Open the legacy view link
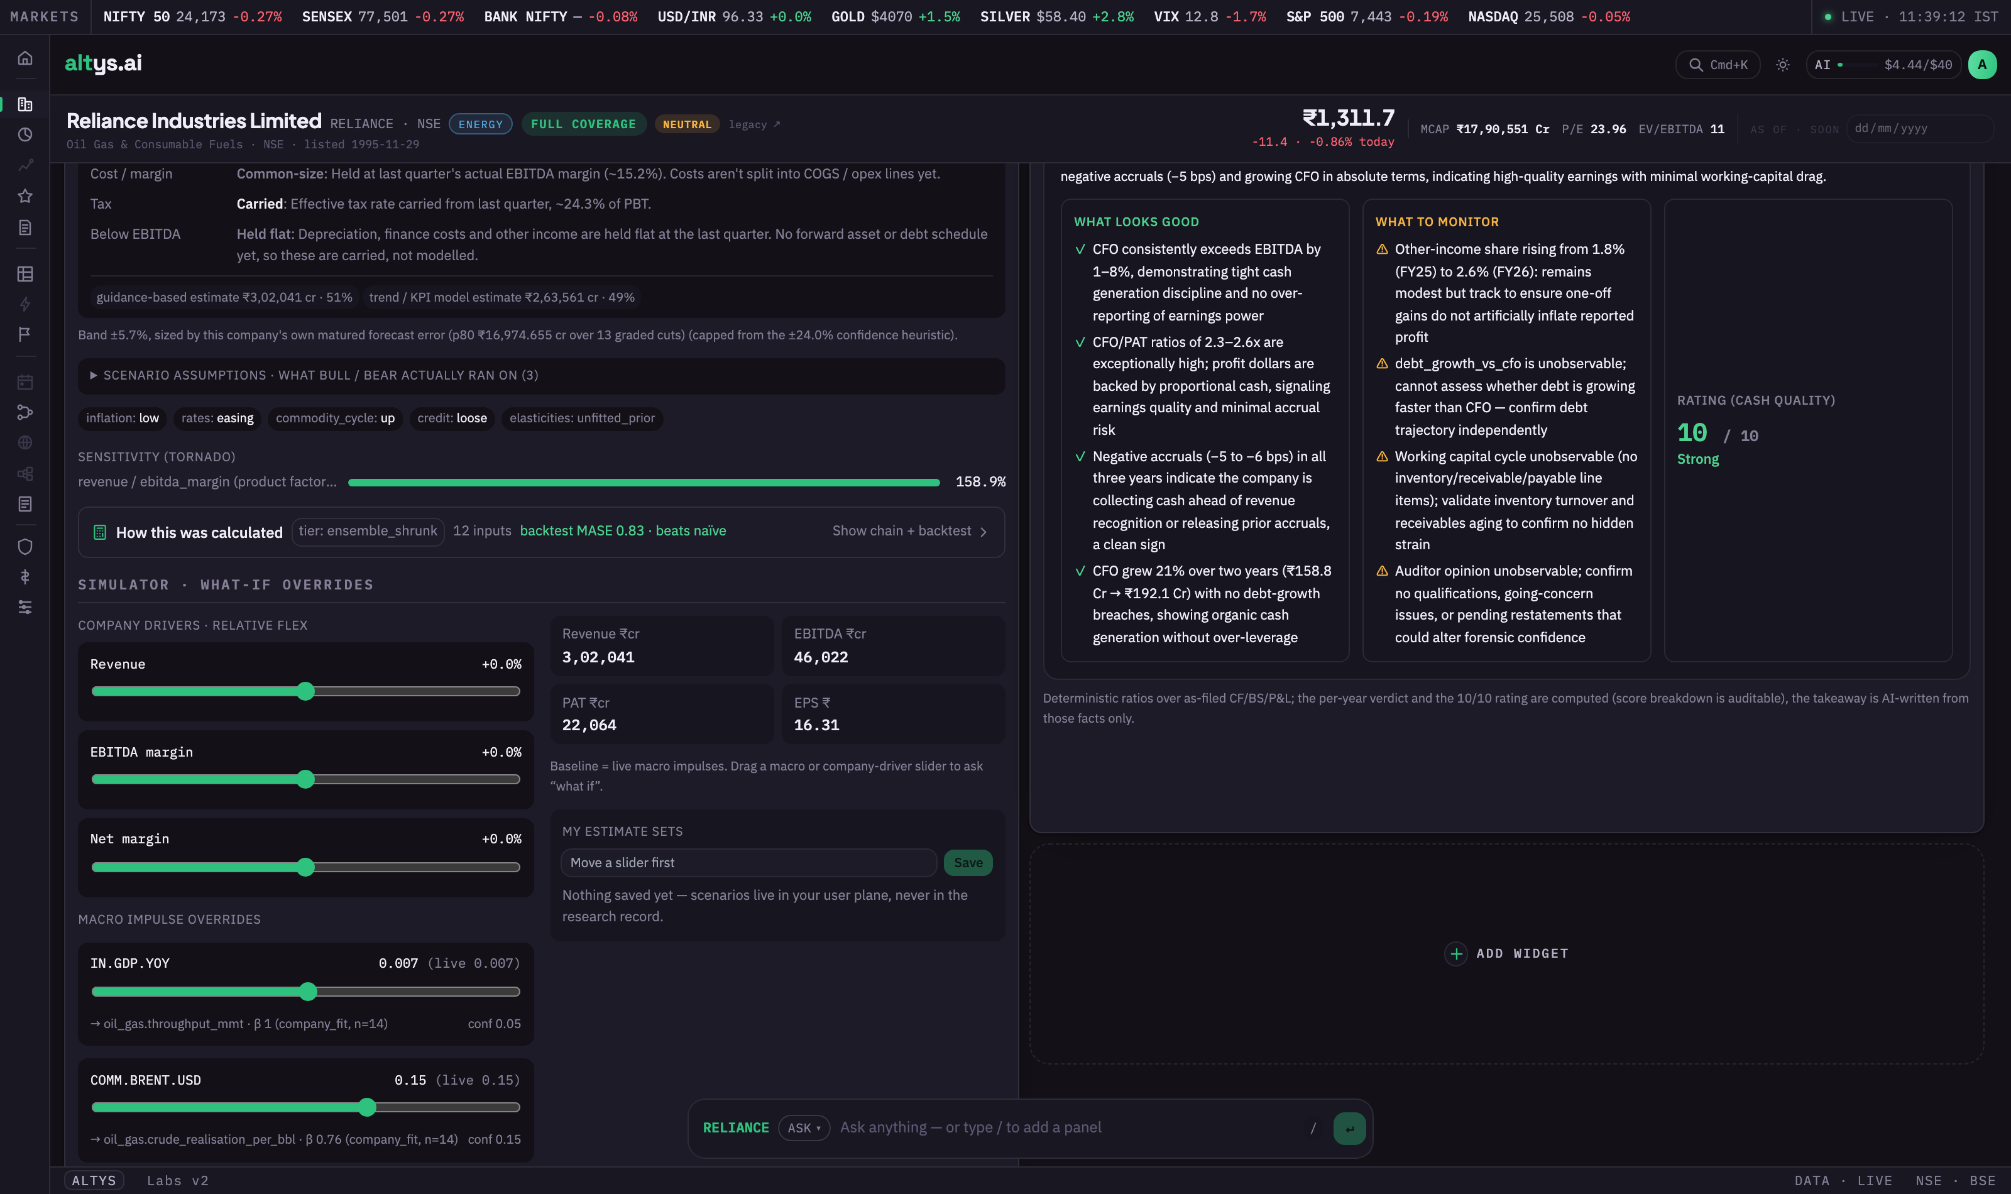 click(753, 124)
